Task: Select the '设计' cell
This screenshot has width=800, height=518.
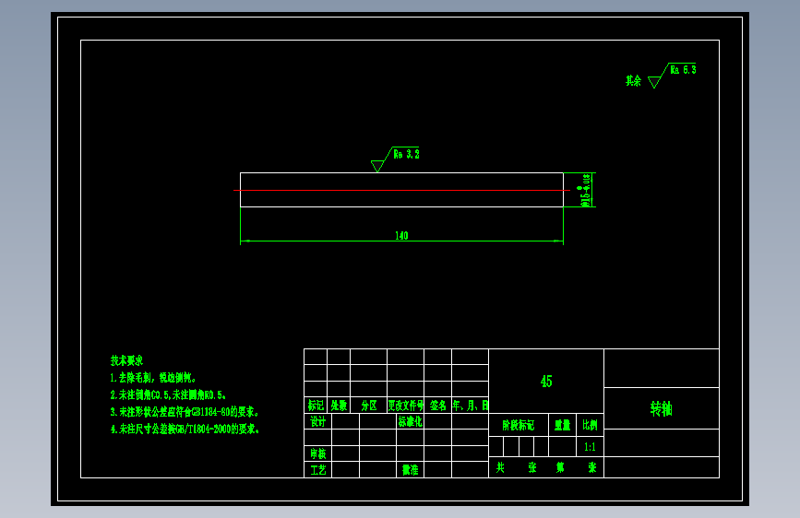Action: pos(317,421)
